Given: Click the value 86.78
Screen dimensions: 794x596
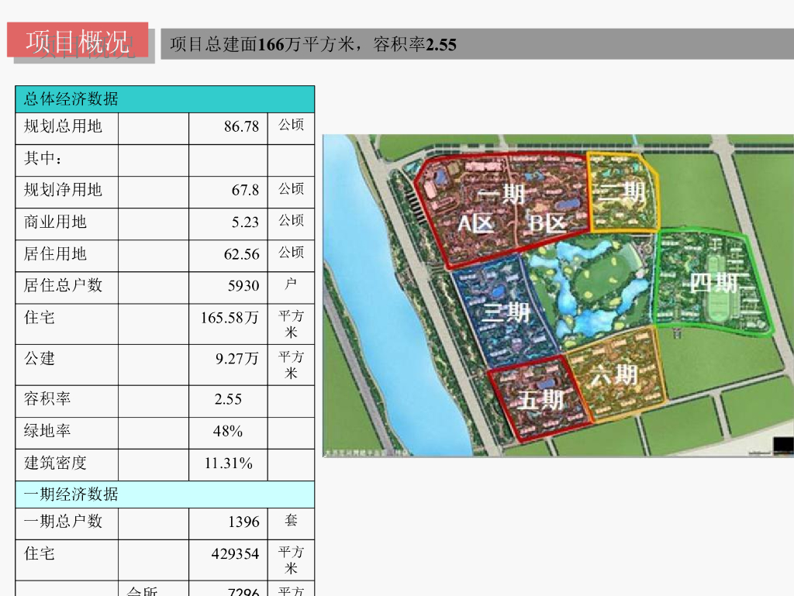Looking at the screenshot, I should [242, 126].
